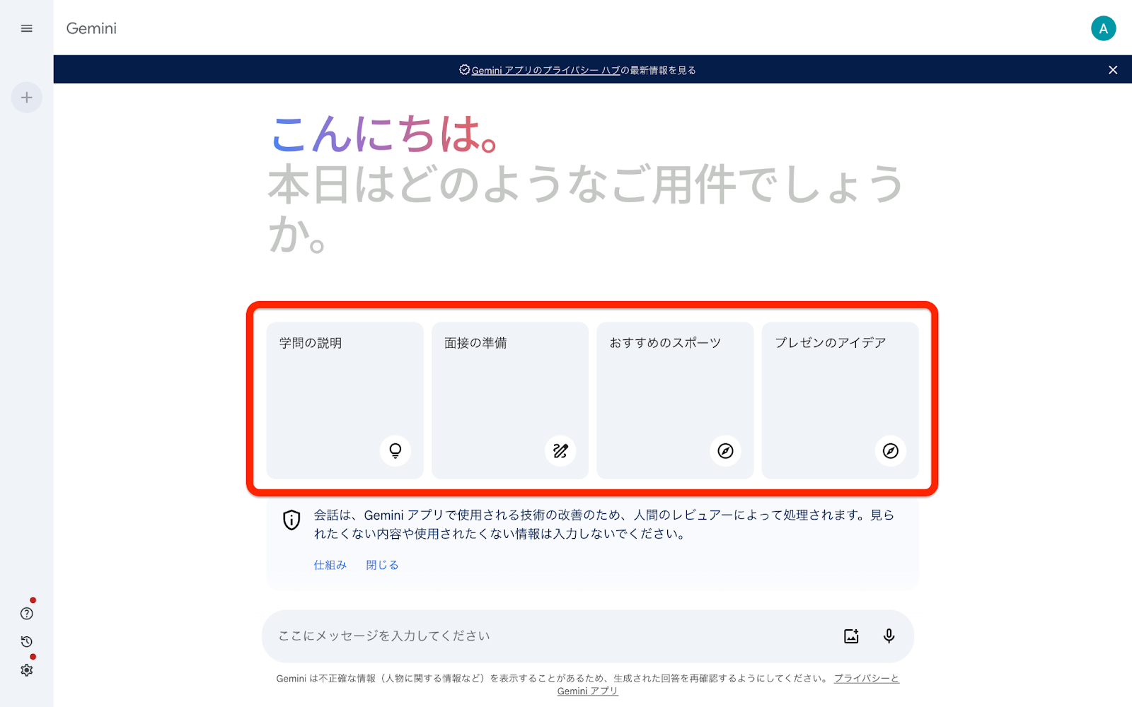Click compass icon on おすすめのスポーツ card
The image size is (1132, 707).
point(725,451)
